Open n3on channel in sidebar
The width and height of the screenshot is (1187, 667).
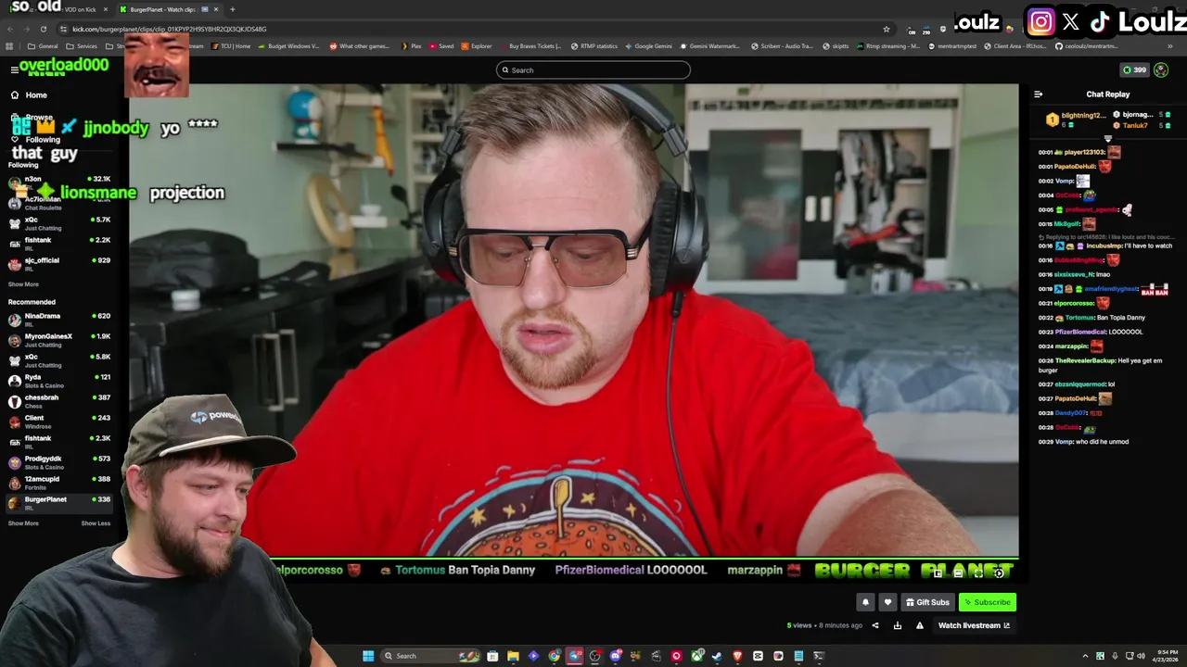(59, 182)
